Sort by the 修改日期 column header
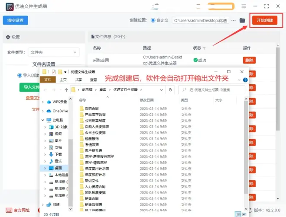 pos(146,100)
